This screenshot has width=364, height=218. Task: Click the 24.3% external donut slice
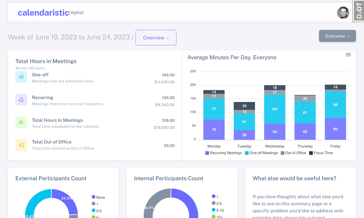67,198
